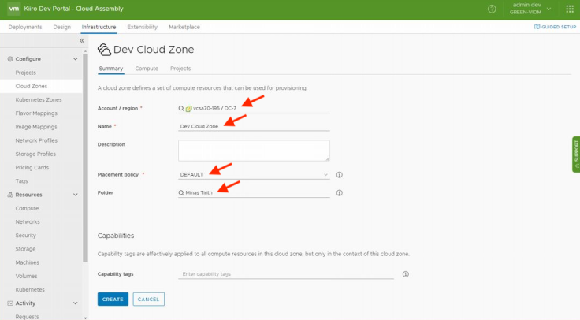Screen dimensions: 580x320
Task: Open Pricing Cards in the sidebar
Action: tap(32, 168)
